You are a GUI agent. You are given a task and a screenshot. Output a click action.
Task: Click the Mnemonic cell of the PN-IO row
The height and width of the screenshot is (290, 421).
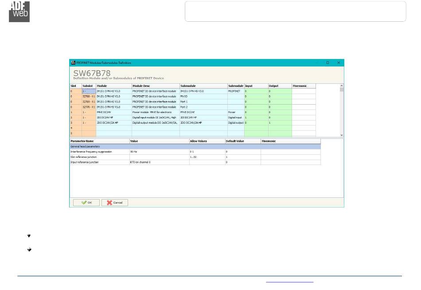pyautogui.click(x=304, y=97)
